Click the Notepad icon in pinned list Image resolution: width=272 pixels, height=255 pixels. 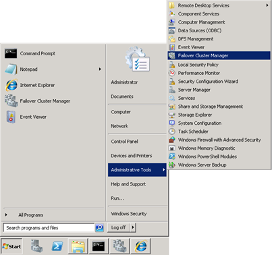point(11,69)
